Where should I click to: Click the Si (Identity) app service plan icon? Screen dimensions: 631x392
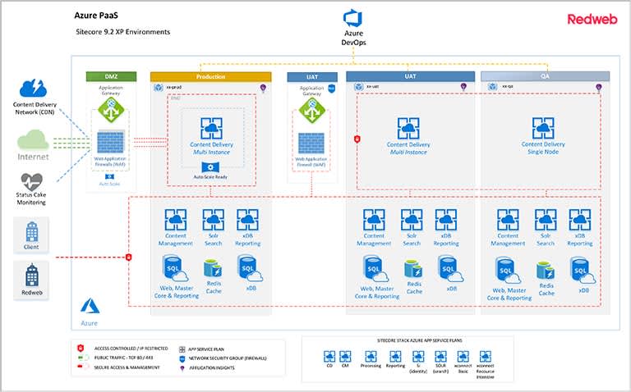click(418, 356)
